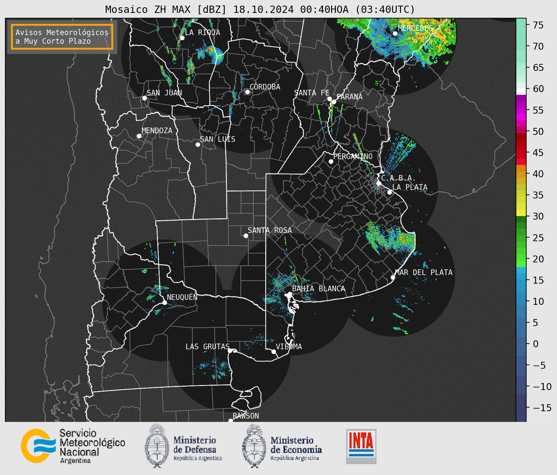Click the LA PLATA city marker dot
Screen dimensions: 557x475
(x=390, y=192)
